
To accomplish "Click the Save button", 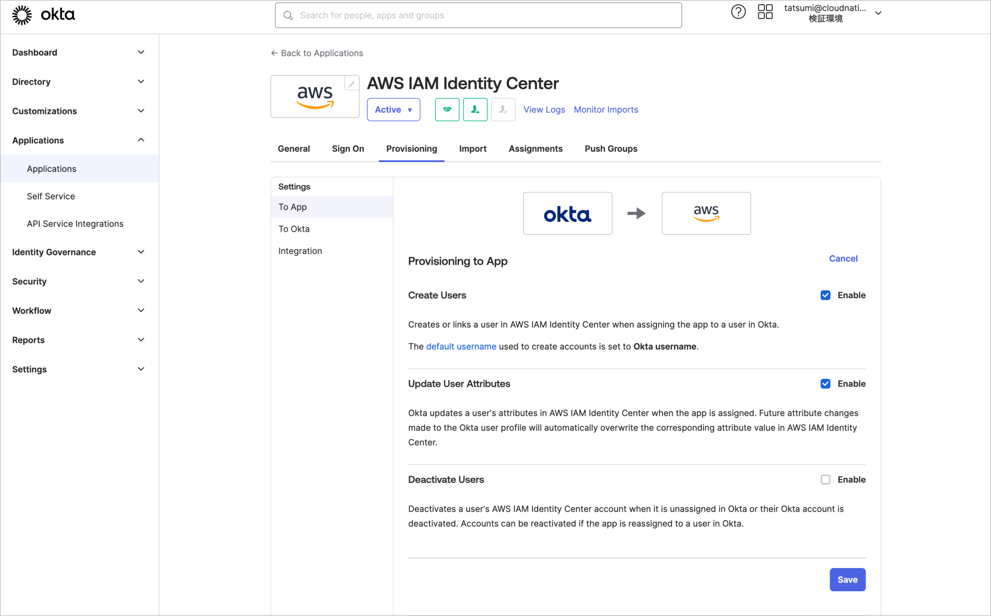I will 847,579.
